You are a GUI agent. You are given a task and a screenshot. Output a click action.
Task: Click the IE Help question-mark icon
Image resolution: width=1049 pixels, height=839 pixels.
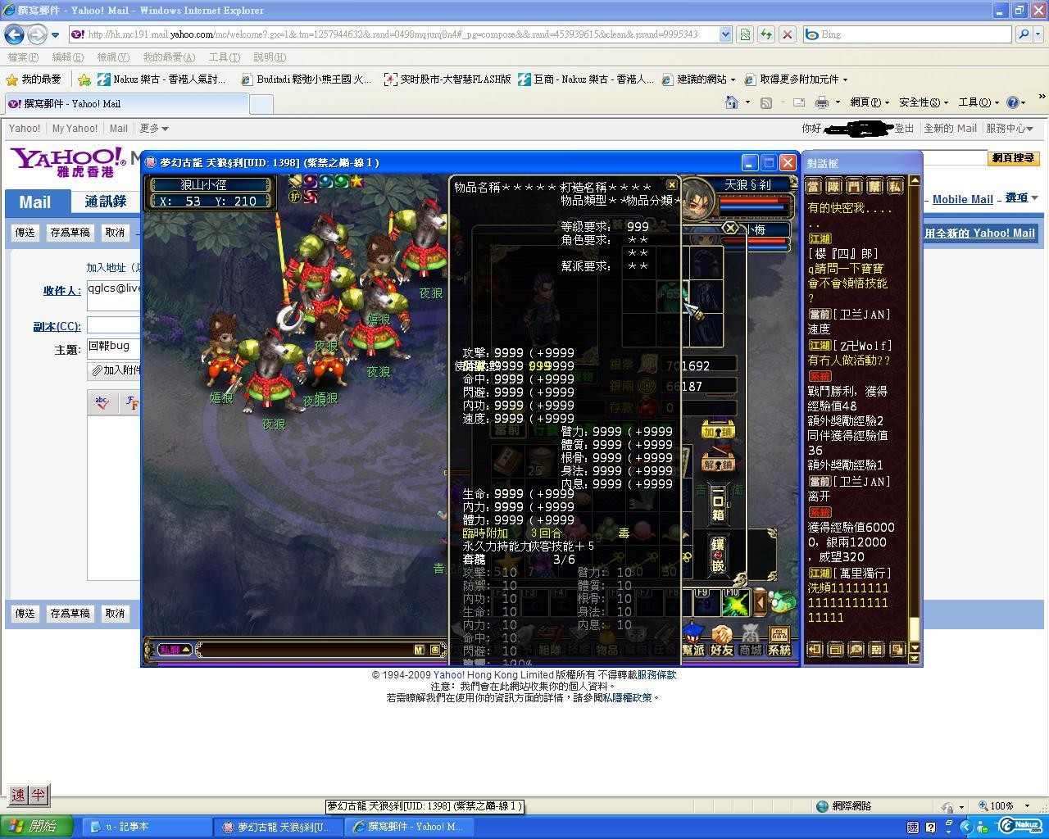click(1013, 102)
